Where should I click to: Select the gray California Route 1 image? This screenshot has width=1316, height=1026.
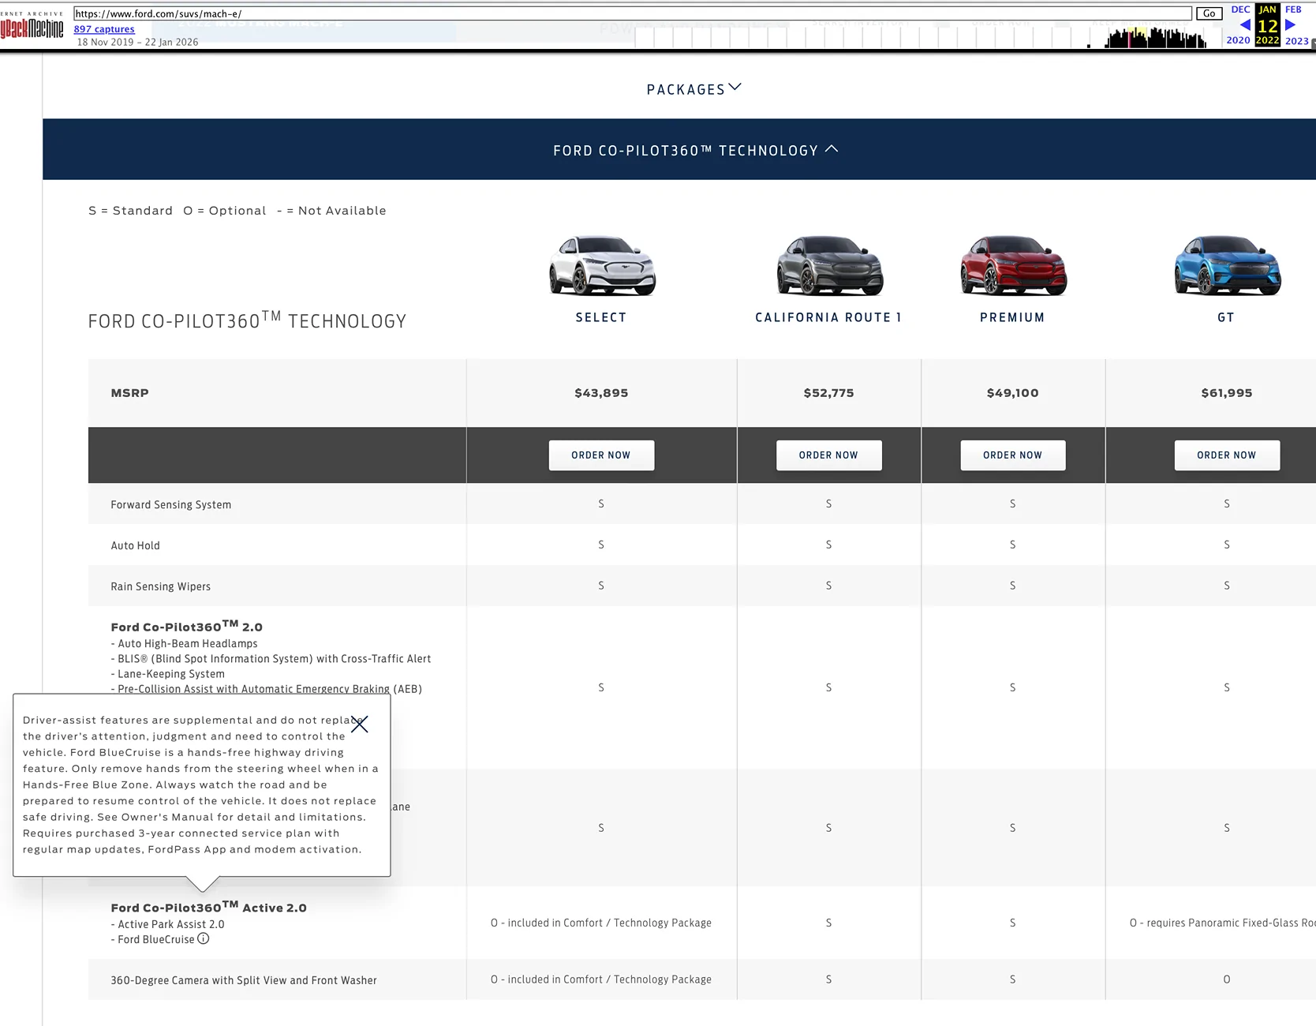[829, 266]
